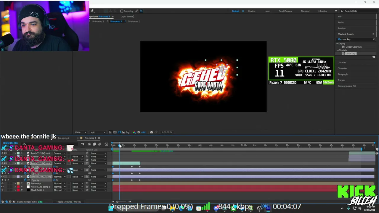
Task: Open the Content-Aware Fill panel
Action: click(347, 86)
